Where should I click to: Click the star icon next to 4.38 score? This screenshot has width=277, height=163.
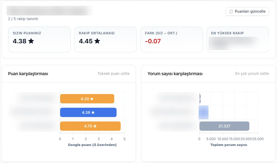click(x=31, y=41)
